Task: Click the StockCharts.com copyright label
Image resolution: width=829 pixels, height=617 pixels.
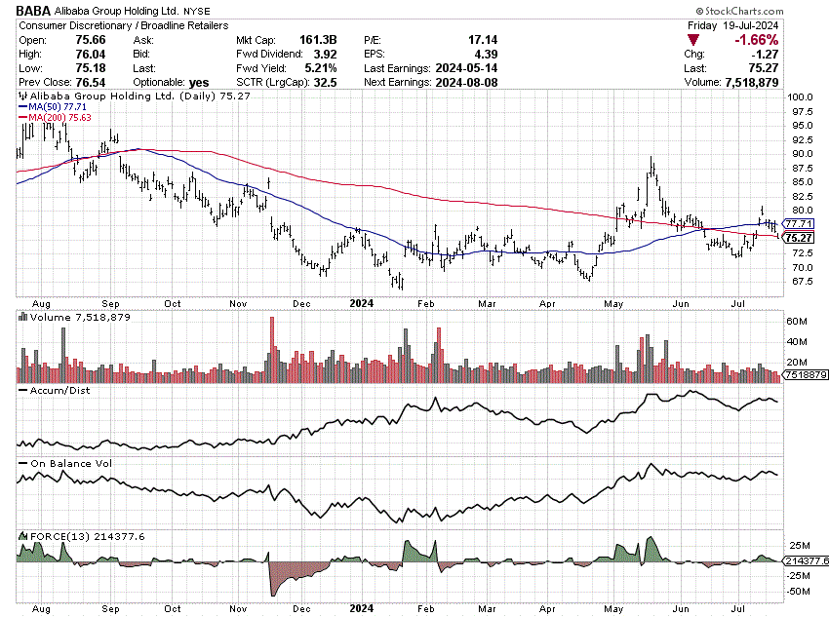Action: [x=739, y=11]
